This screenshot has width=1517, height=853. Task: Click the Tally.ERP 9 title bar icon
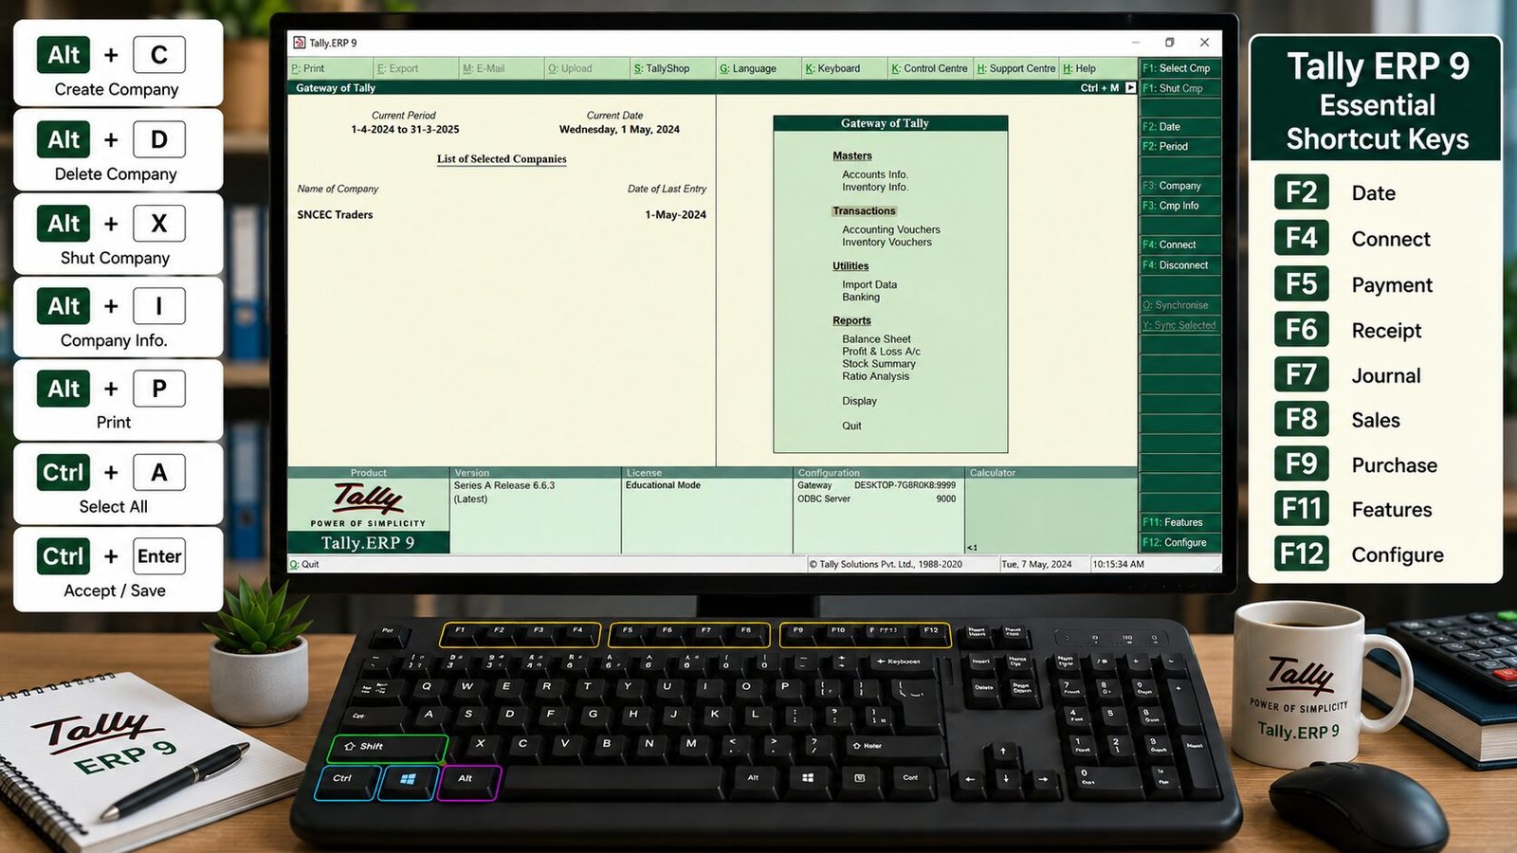[300, 43]
